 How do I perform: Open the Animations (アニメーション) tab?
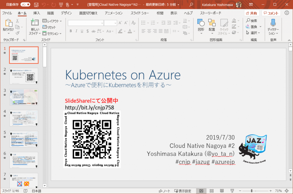tap(114, 13)
